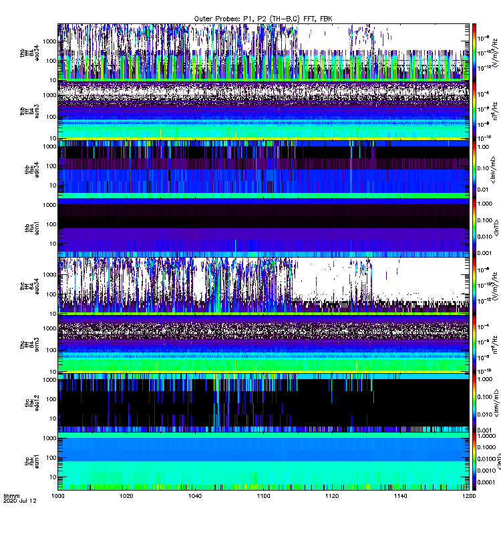Click the nT²/Hz unit label of thb scm3 panel

(x=496, y=111)
